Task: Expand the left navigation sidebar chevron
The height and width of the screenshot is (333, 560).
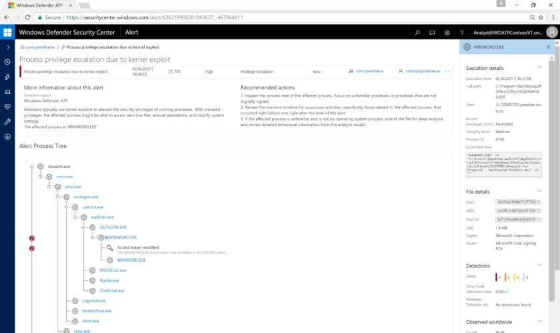Action: [7, 47]
